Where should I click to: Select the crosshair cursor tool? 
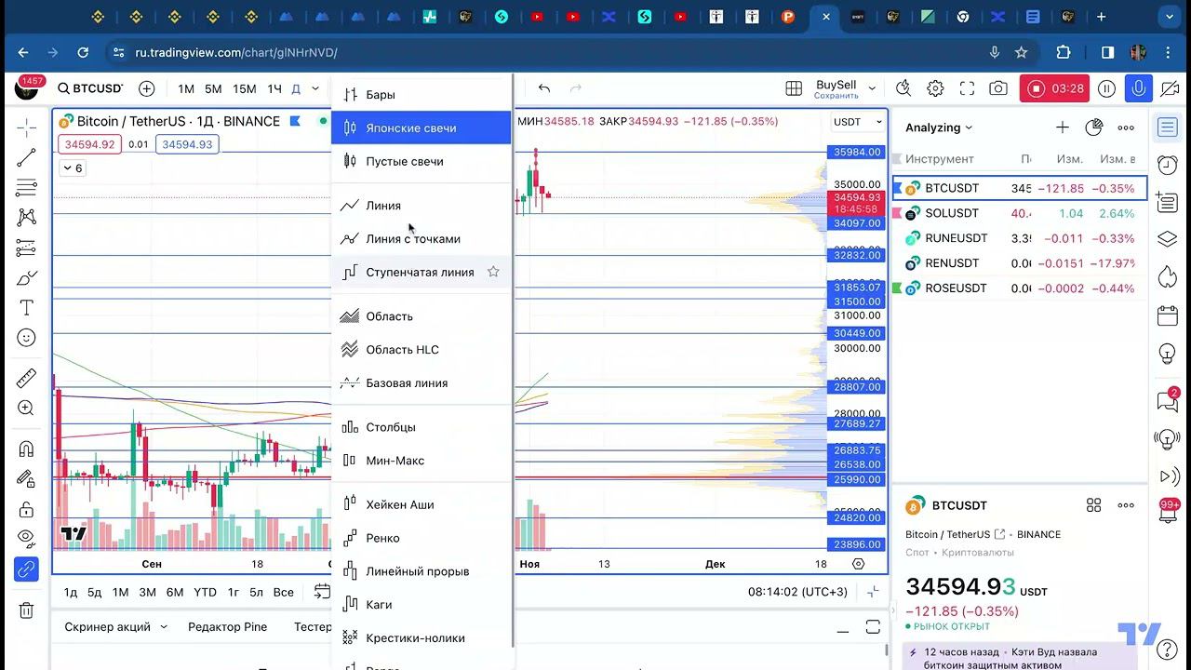[x=26, y=127]
